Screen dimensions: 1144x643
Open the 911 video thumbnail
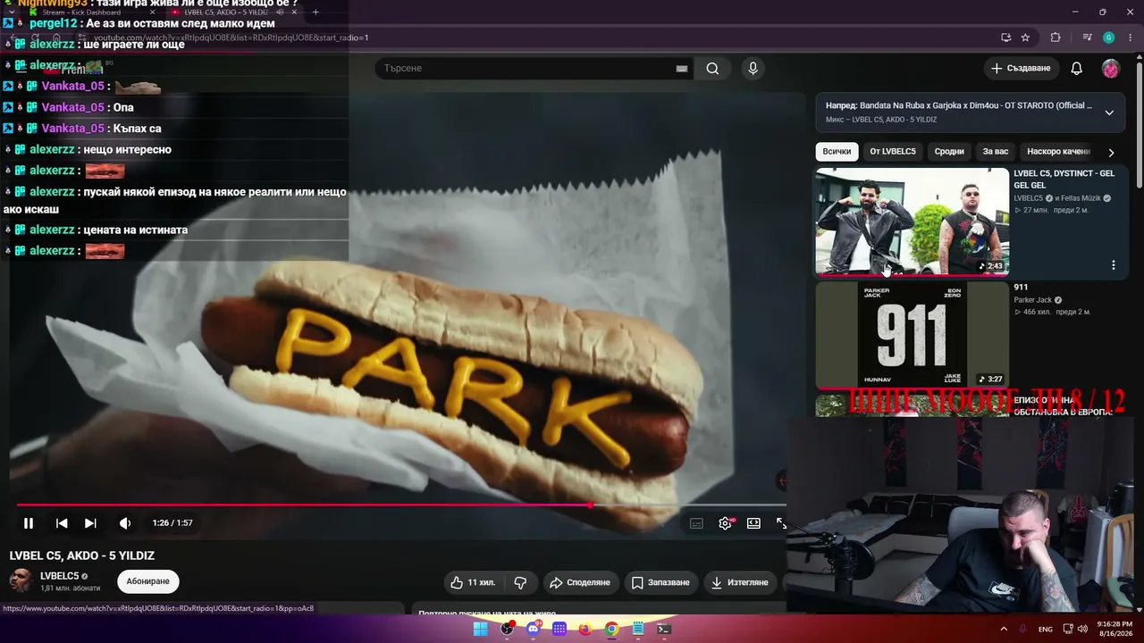pos(912,336)
